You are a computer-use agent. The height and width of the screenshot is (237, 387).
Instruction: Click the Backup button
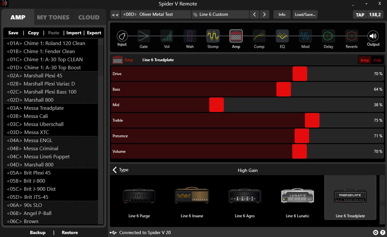pos(38,232)
